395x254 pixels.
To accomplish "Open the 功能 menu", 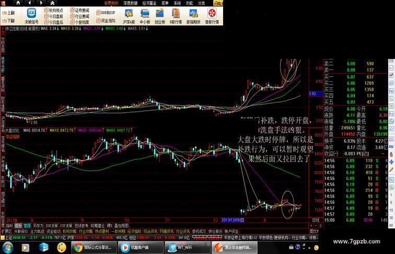I will (x=189, y=3).
